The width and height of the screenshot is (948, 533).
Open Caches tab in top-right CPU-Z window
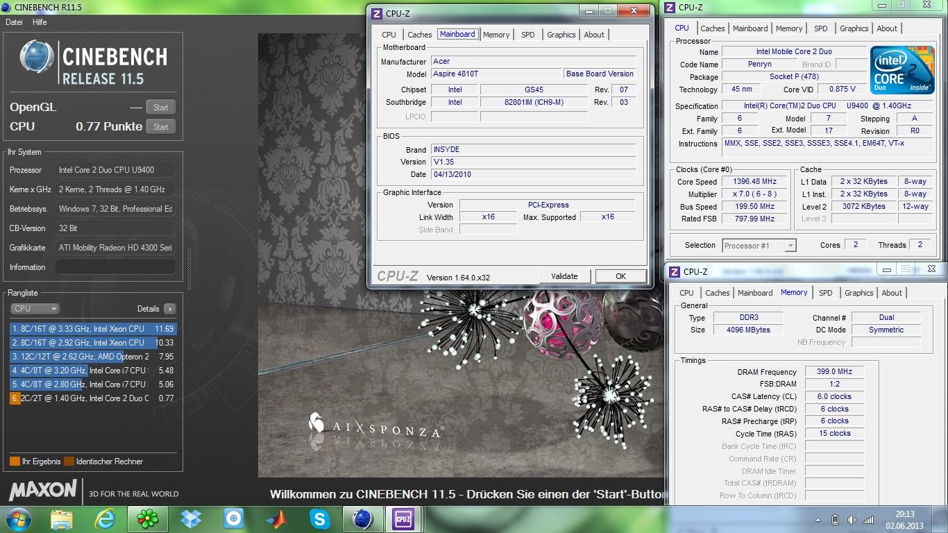click(713, 28)
